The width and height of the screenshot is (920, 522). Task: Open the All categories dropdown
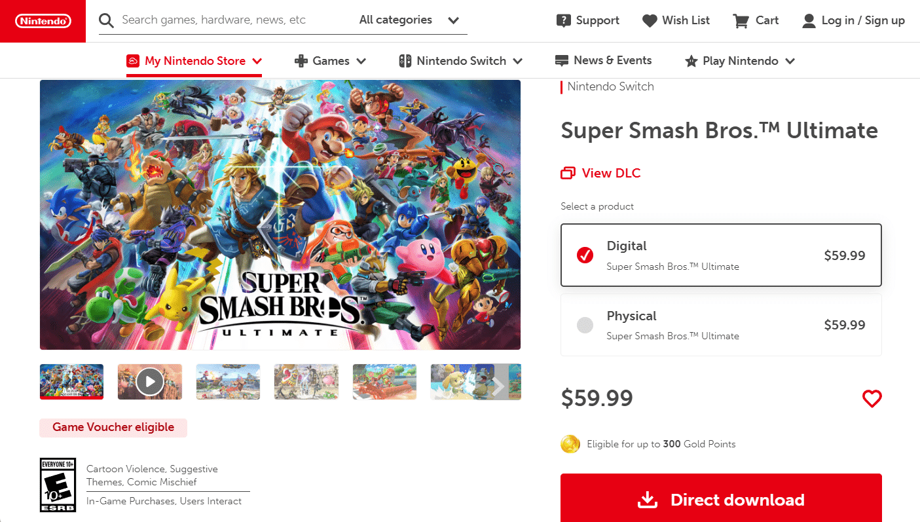407,20
